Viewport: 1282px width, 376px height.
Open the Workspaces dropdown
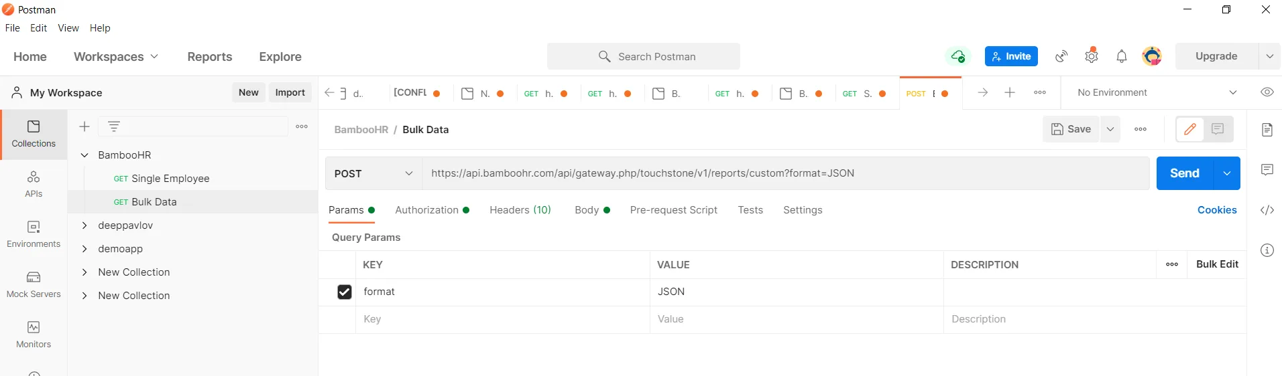point(116,57)
